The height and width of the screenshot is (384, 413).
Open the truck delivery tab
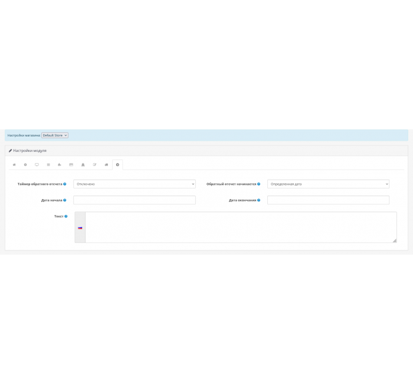[x=106, y=165]
